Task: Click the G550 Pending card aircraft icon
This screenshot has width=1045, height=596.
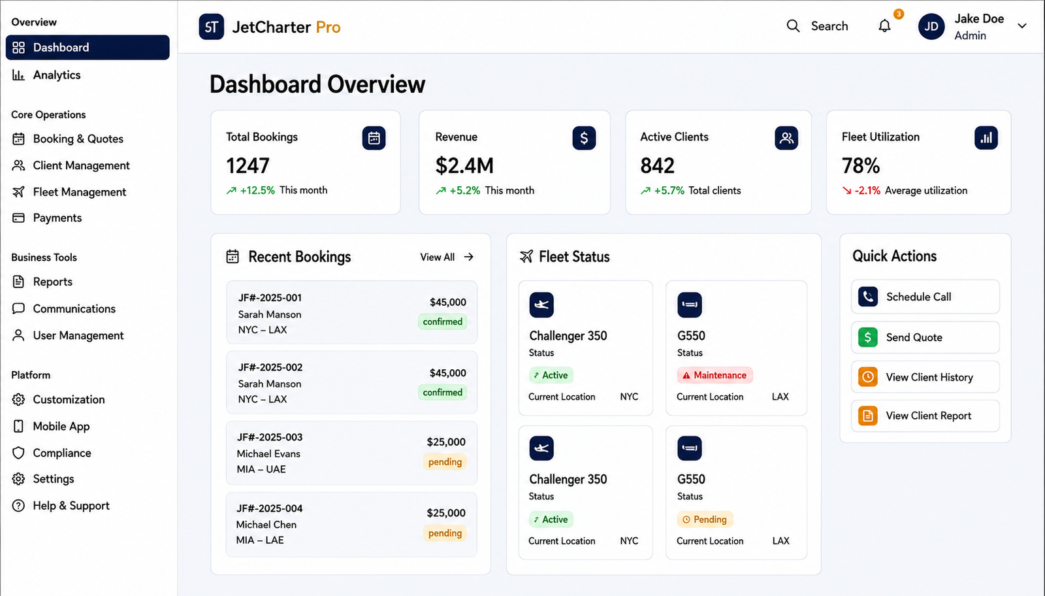Action: pos(690,448)
